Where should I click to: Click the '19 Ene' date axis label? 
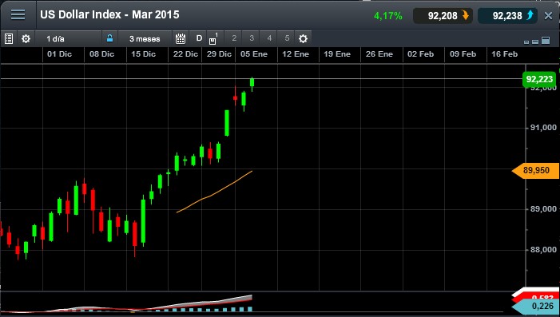337,54
